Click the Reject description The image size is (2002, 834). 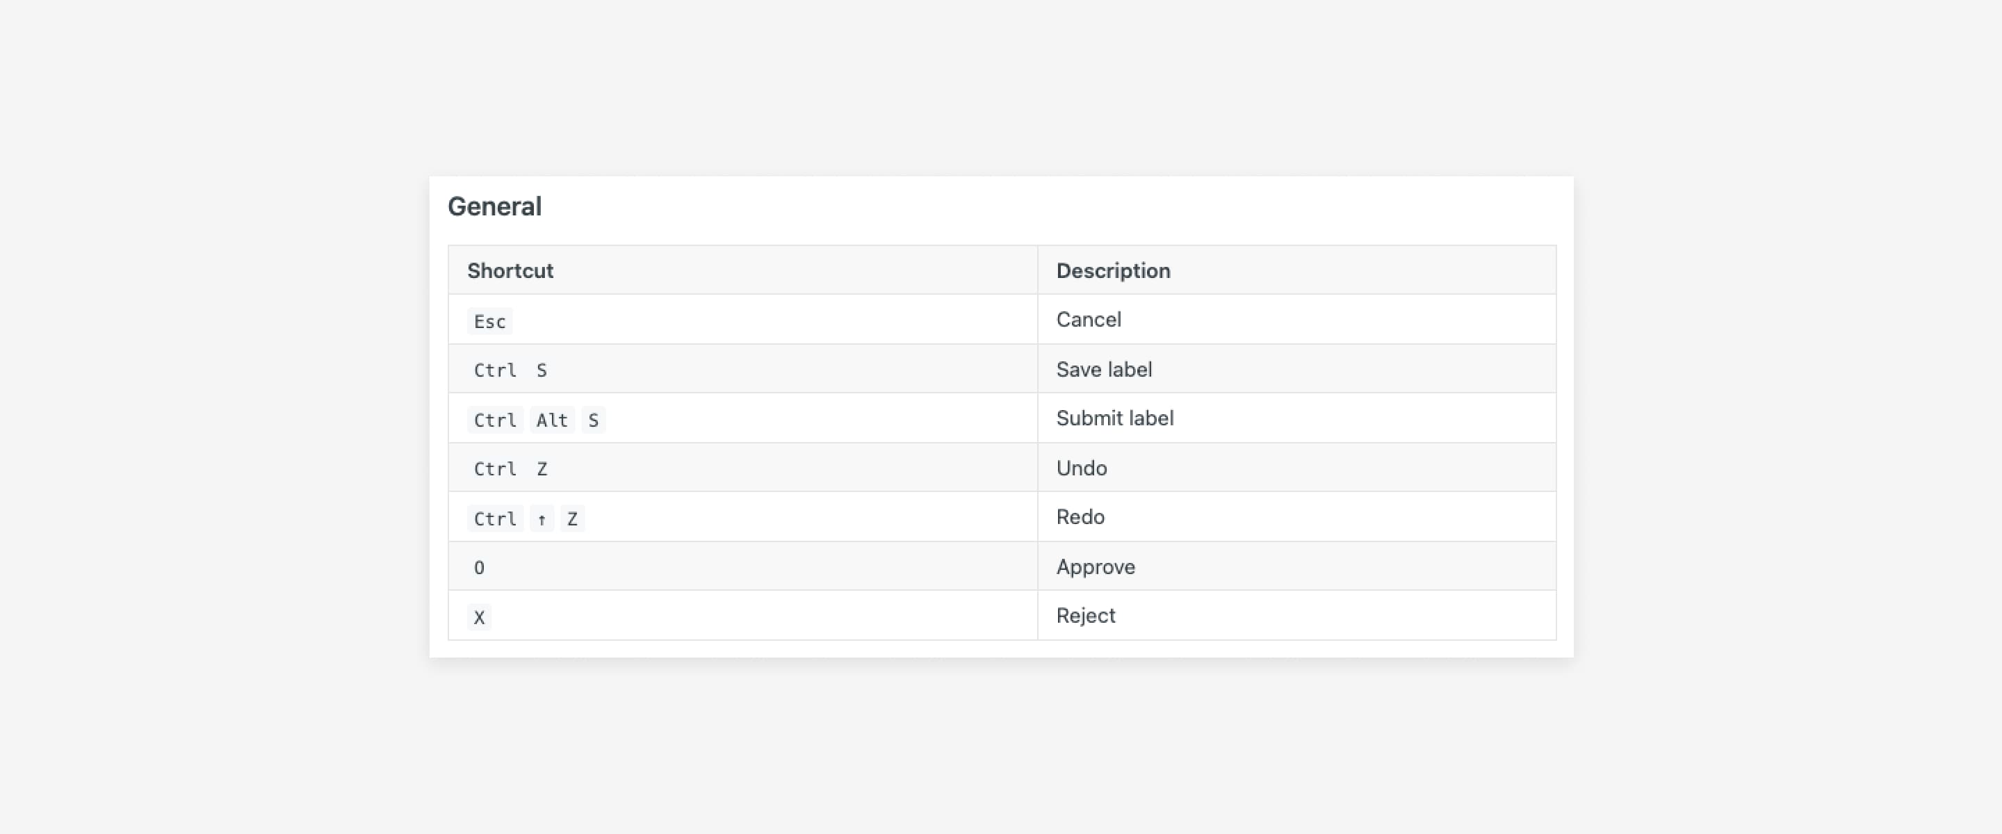[x=1085, y=616]
